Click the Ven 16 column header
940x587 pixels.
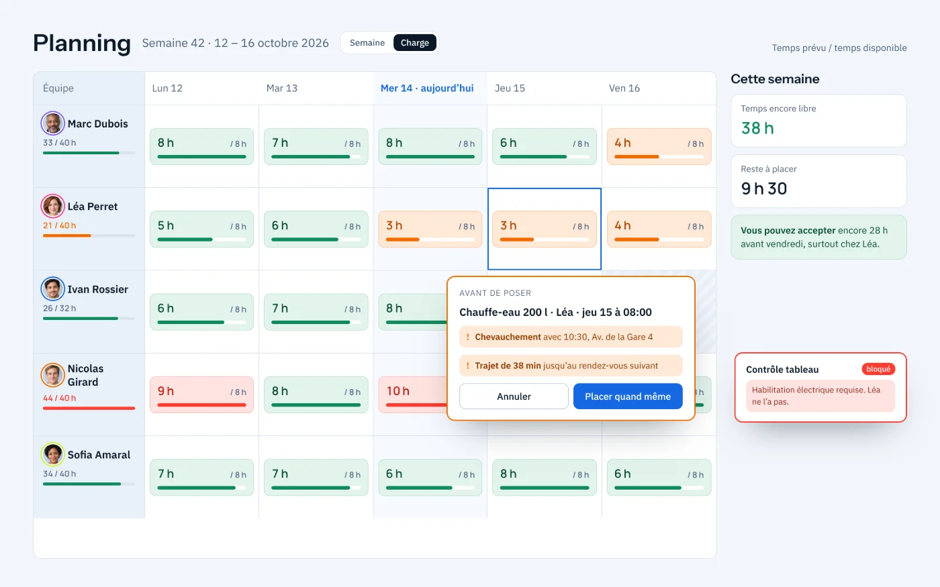pos(659,88)
